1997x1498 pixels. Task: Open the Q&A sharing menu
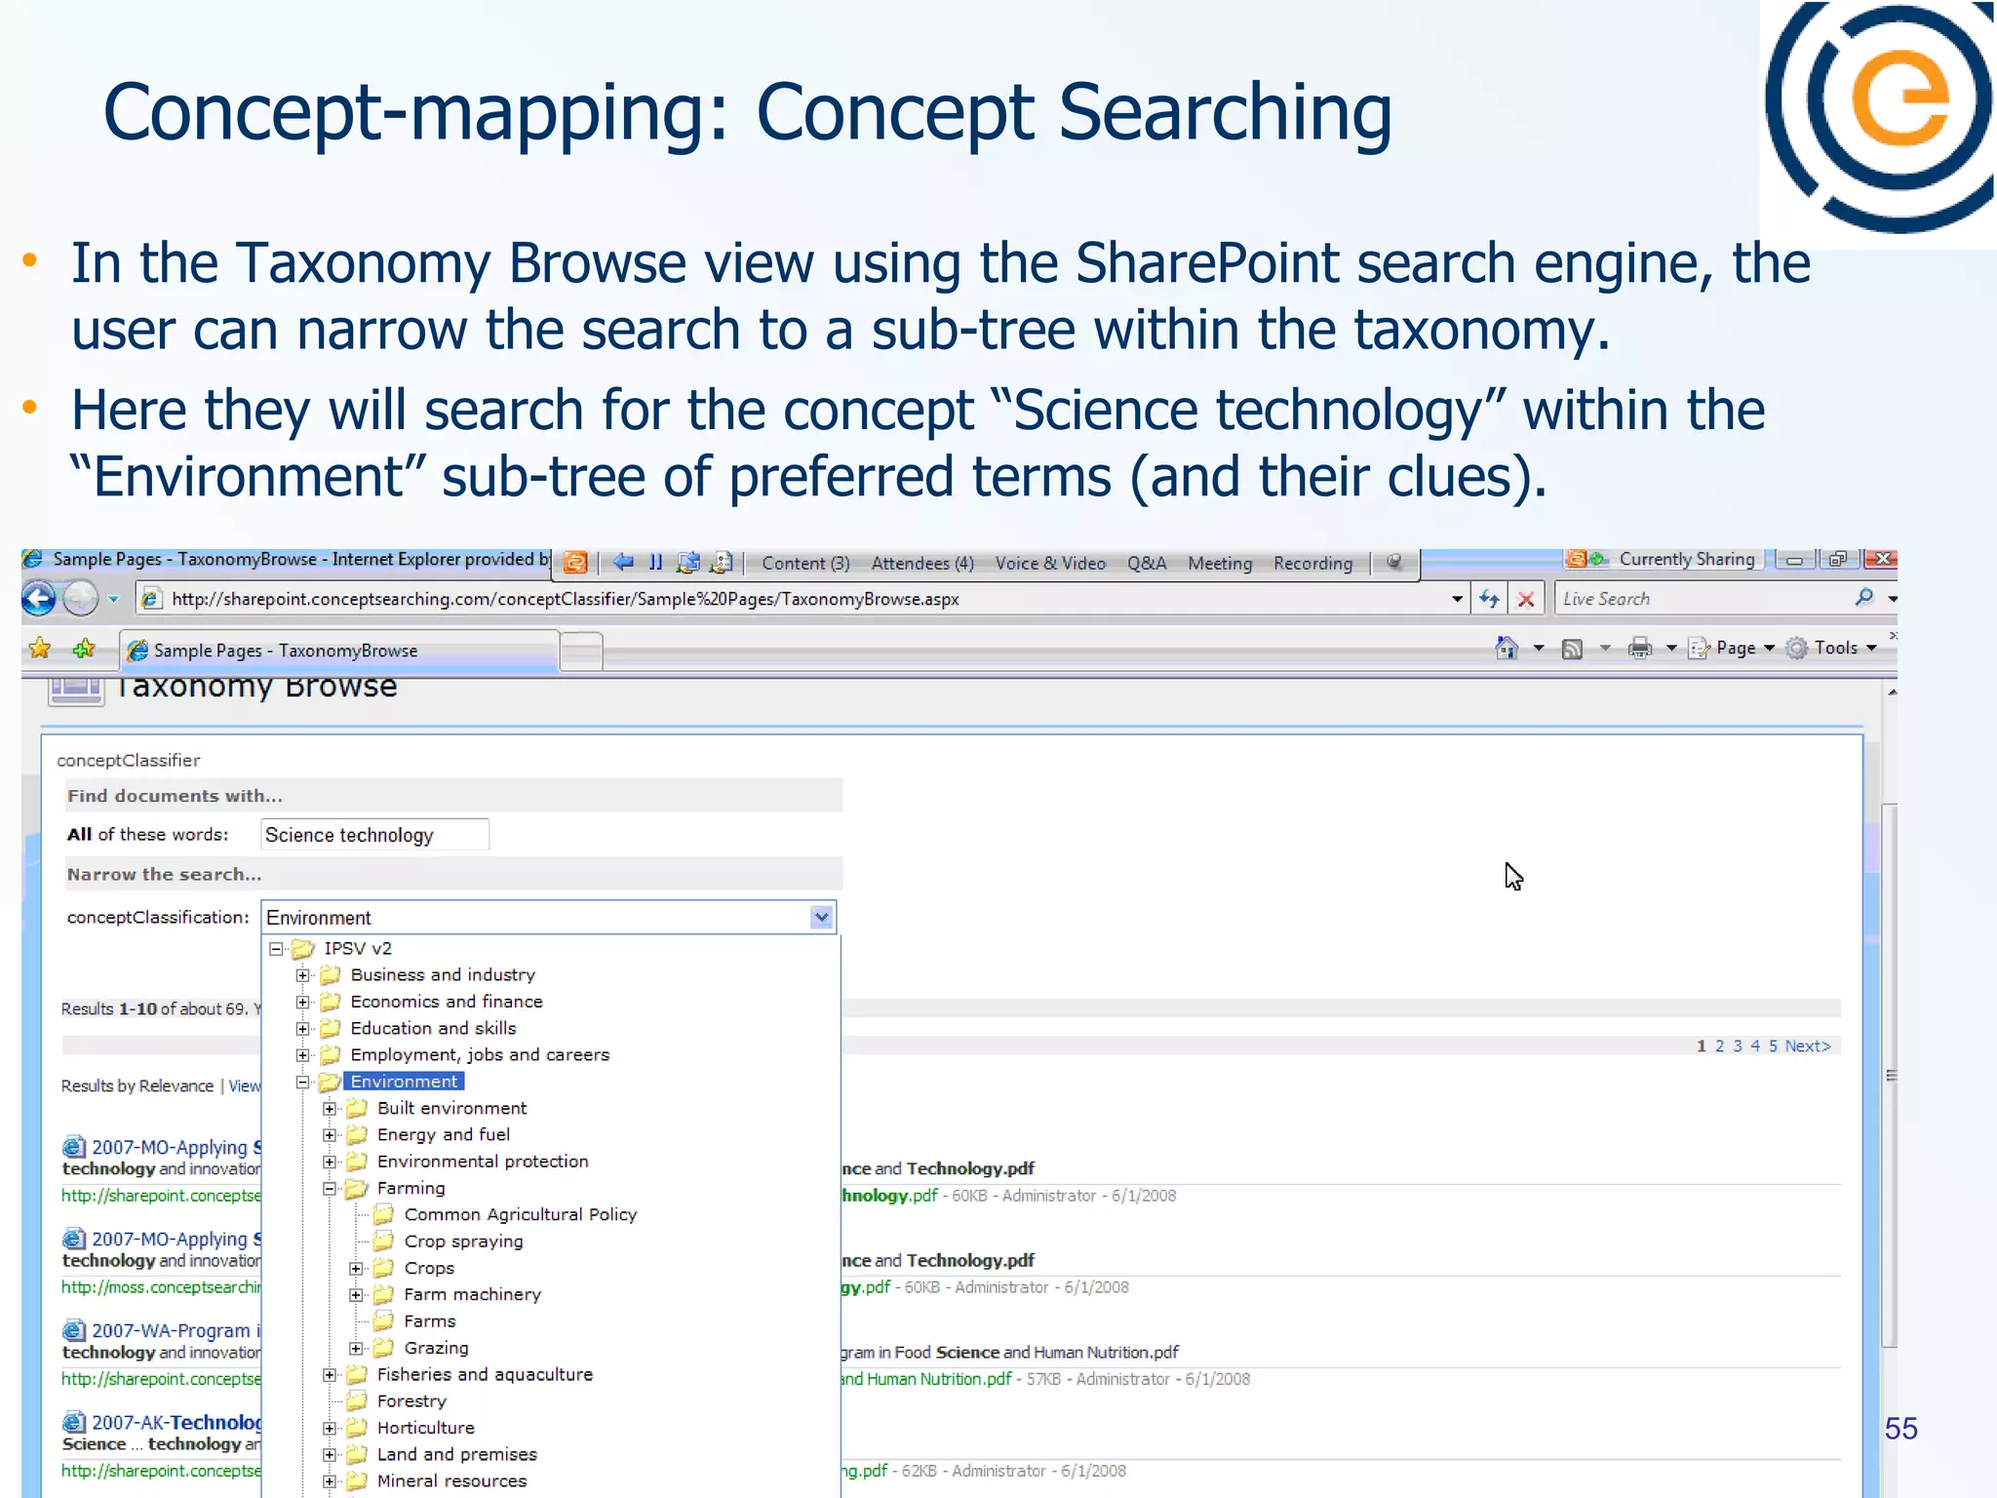tap(1147, 563)
